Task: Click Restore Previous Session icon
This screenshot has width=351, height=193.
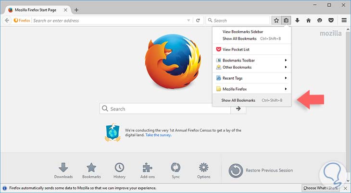Action: (236, 170)
